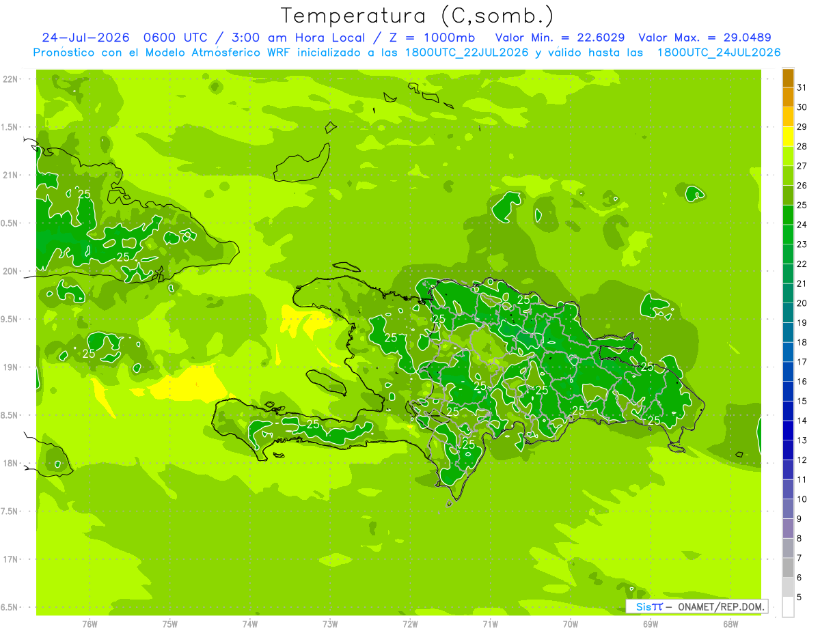820x633 pixels.
Task: Click the "22N" latitude label
Action: click(x=11, y=79)
